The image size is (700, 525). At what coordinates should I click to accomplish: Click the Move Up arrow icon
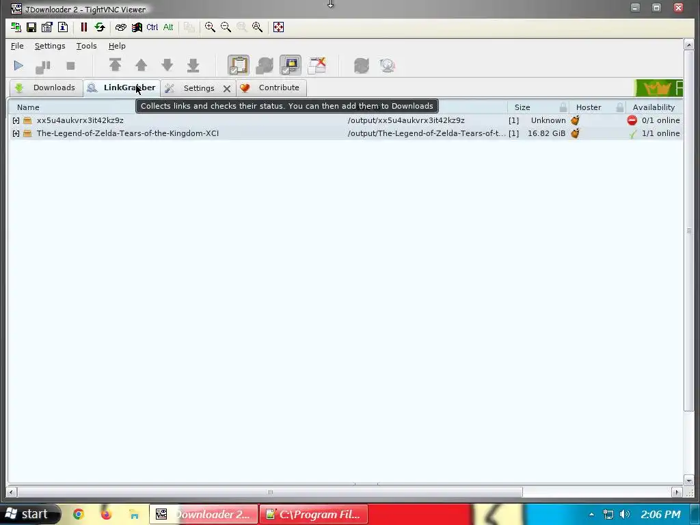(141, 65)
